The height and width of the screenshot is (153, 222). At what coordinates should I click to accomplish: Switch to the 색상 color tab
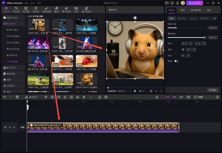coord(209,10)
